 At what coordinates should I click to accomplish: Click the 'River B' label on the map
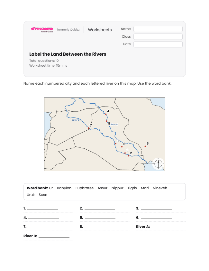76,120
